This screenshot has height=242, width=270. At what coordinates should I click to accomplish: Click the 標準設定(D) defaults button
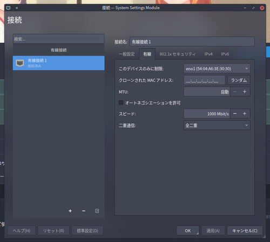(x=87, y=231)
